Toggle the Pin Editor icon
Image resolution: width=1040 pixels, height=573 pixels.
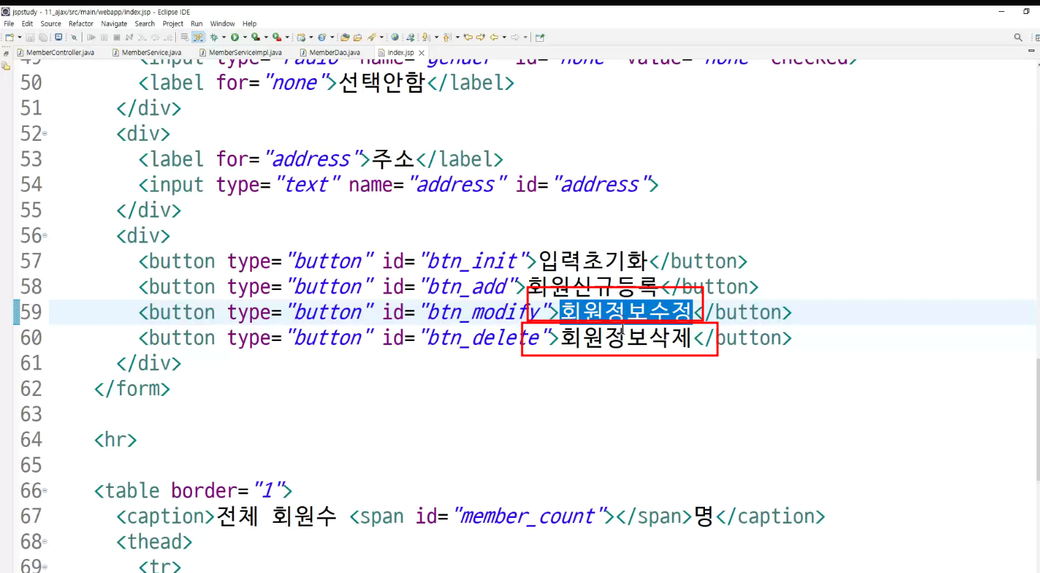click(540, 37)
